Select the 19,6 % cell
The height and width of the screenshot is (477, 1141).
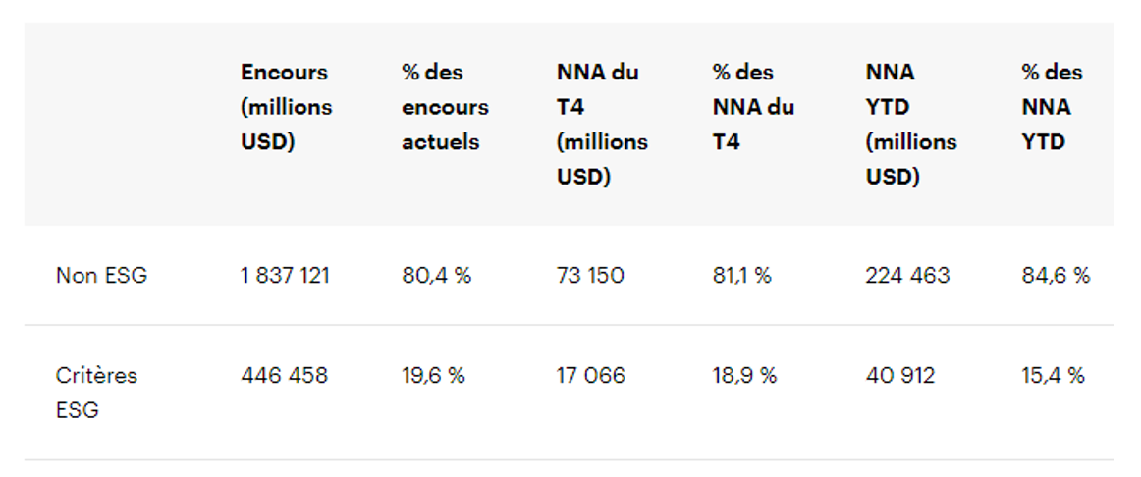[433, 376]
